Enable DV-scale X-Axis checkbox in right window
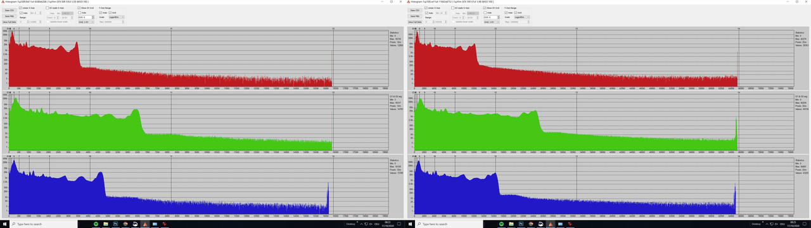This screenshot has height=228, width=811. (x=453, y=8)
